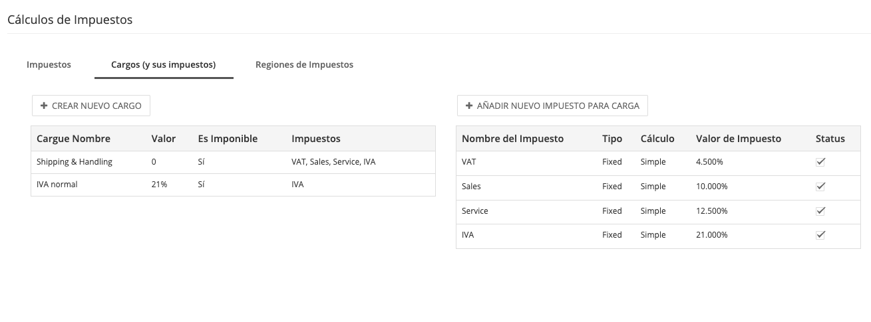The height and width of the screenshot is (322, 871).
Task: Toggle the VAT status checkbox
Action: pyautogui.click(x=820, y=162)
